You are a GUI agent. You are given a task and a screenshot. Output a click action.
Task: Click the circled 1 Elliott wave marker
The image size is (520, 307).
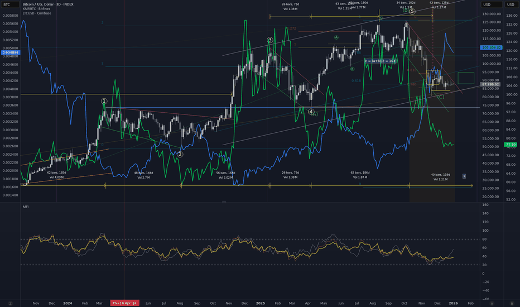(x=104, y=102)
